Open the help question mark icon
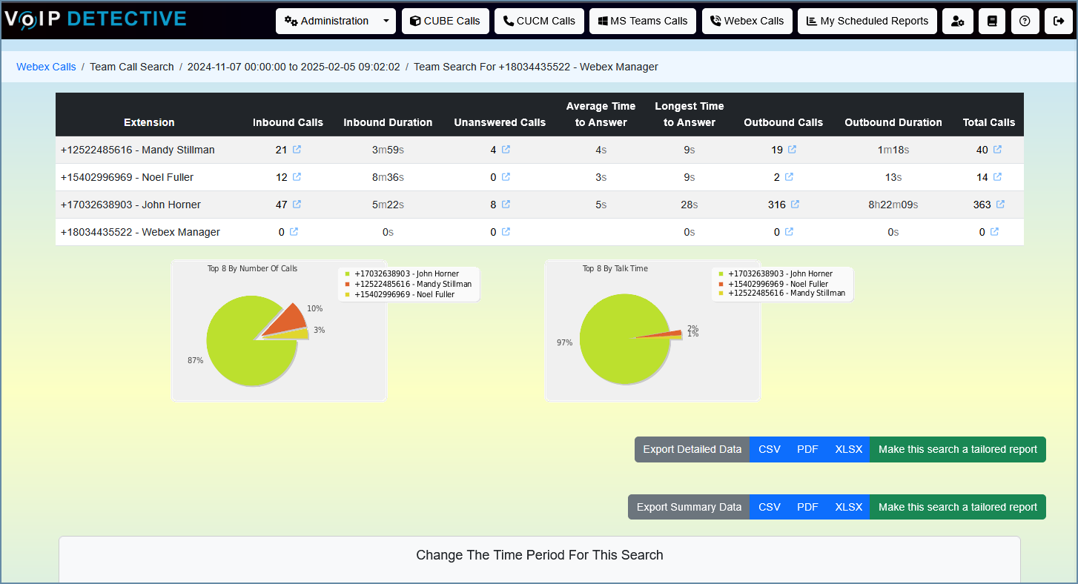Screen dimensions: 1078x584 pyautogui.click(x=1025, y=21)
